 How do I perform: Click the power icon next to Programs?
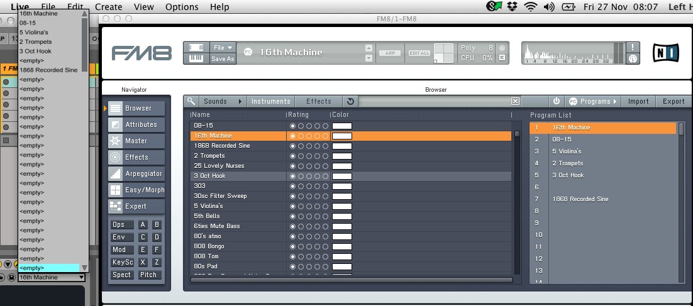coord(556,101)
